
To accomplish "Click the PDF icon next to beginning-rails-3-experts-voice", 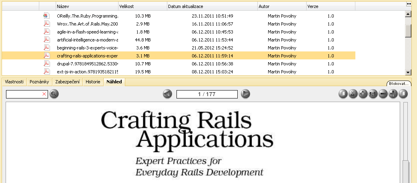I will click(x=47, y=48).
